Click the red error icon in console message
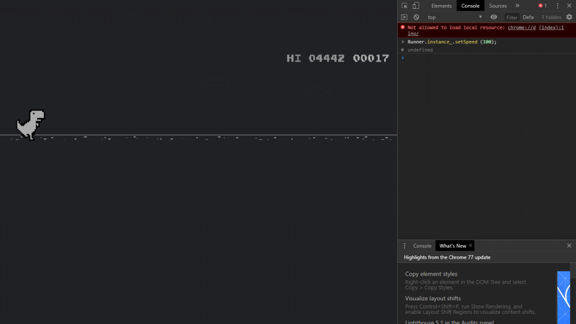This screenshot has height=324, width=576. [403, 27]
